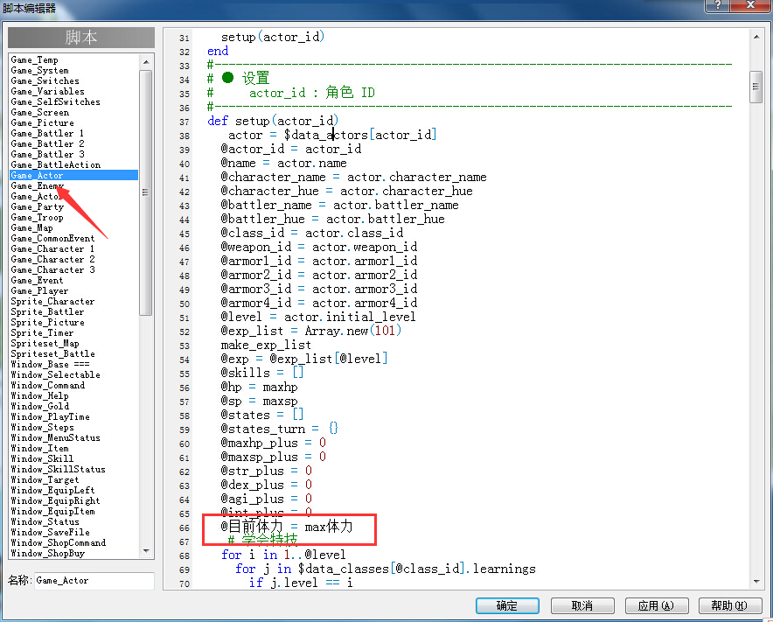Viewport: 773px width, 622px height.
Task: Click the code line "make_exp_list"
Action: tap(266, 345)
